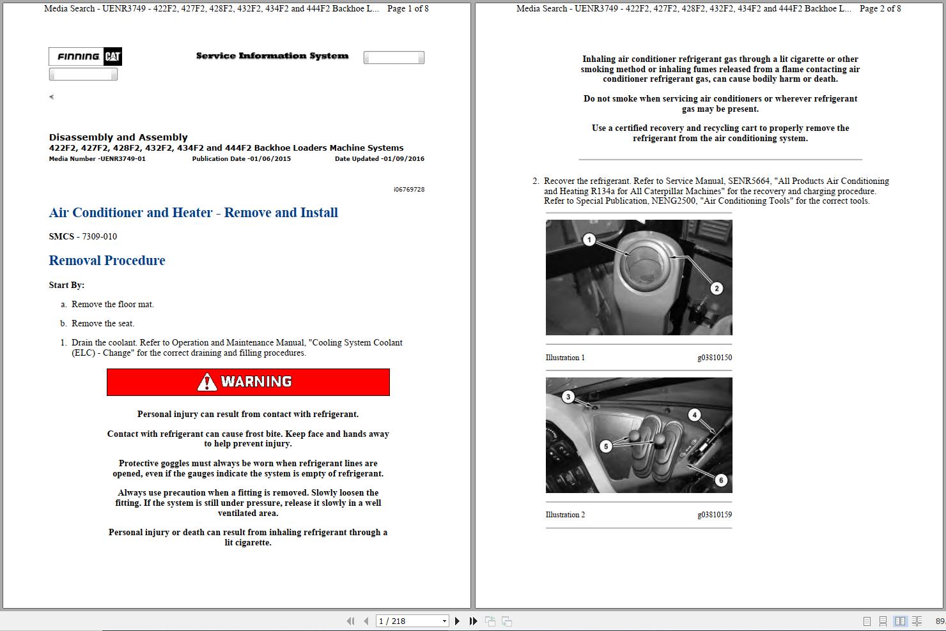
Task: Click the Finning CAT logo
Action: (x=84, y=56)
